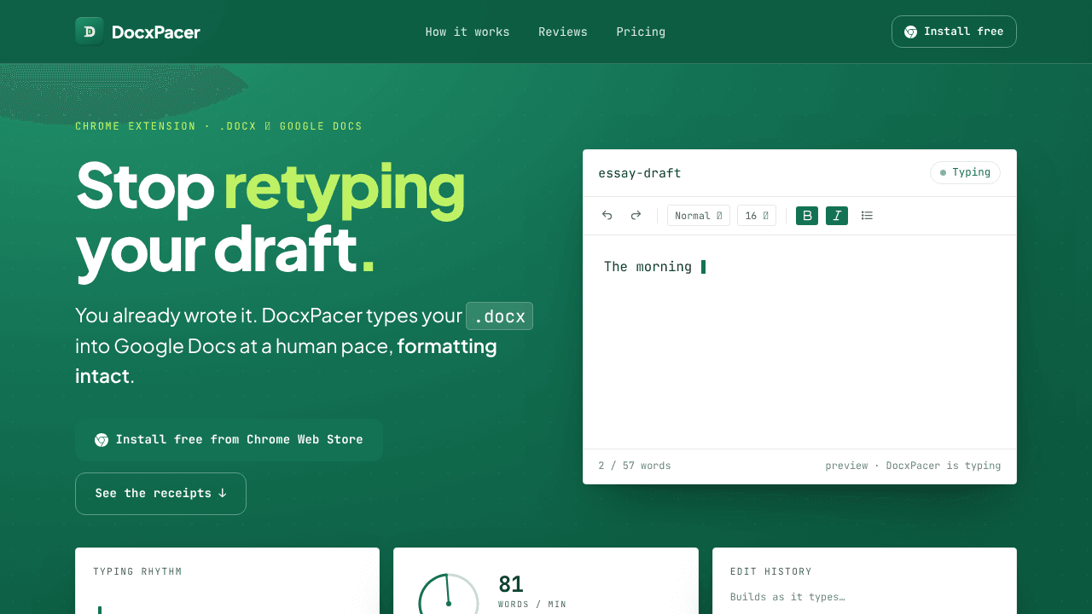The width and height of the screenshot is (1092, 614).
Task: Click the undo icon in editor toolbar
Action: [x=607, y=216]
